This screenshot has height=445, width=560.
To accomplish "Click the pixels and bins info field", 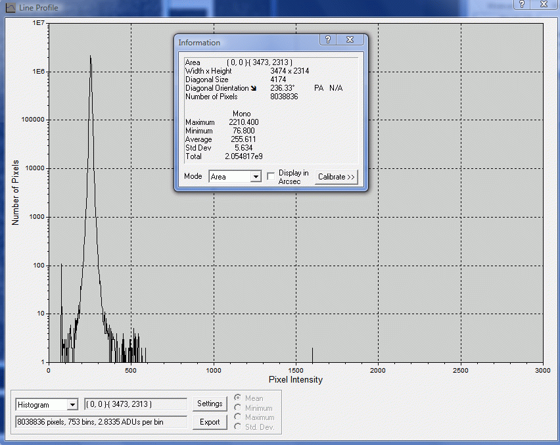I will coord(101,422).
